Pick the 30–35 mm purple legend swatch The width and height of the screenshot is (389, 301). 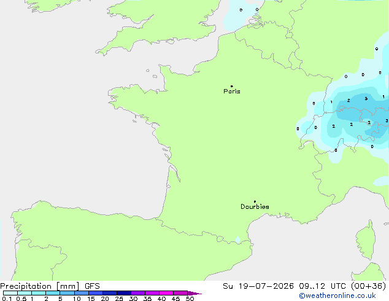[138, 293]
